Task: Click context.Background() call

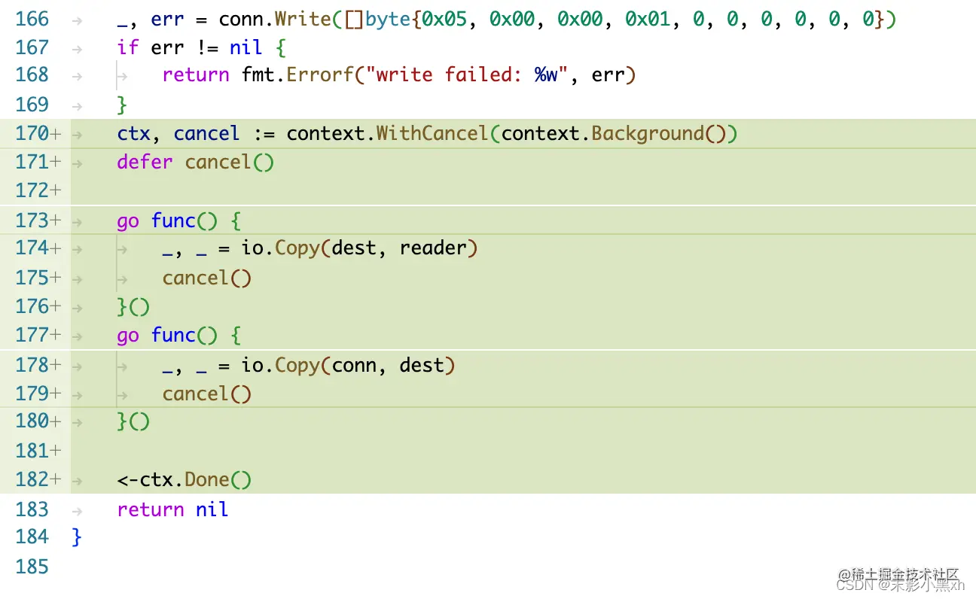Action: [613, 134]
